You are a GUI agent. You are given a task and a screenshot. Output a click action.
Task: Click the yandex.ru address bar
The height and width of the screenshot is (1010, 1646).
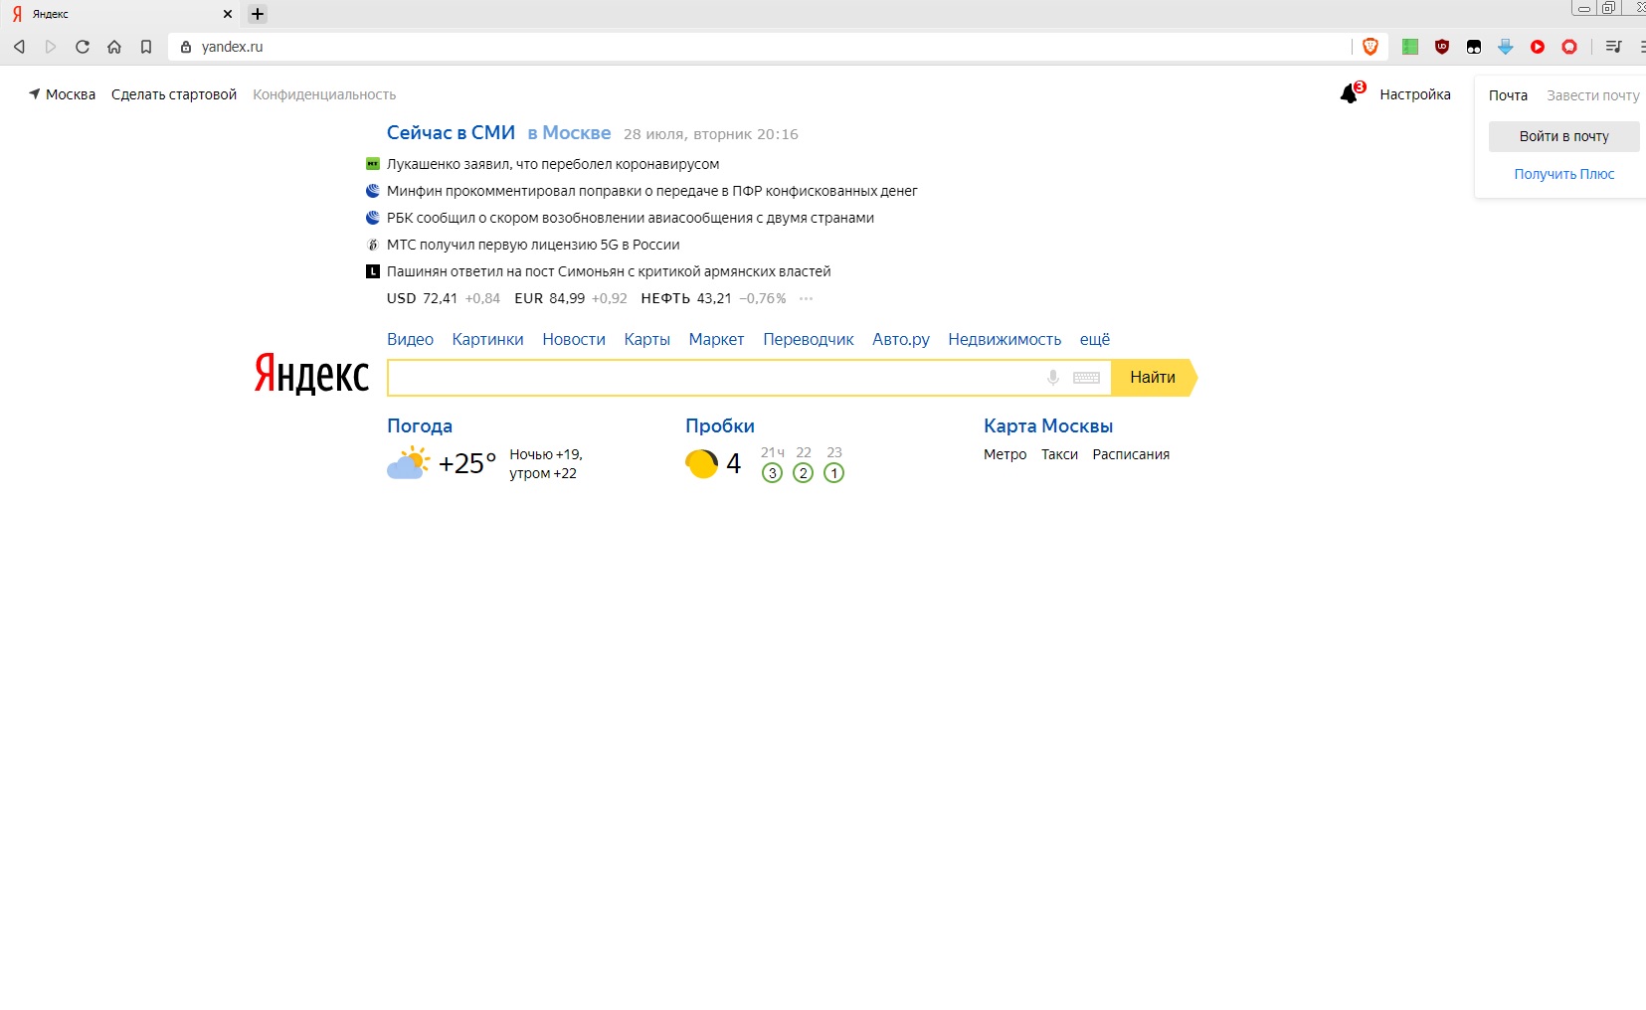(761, 47)
